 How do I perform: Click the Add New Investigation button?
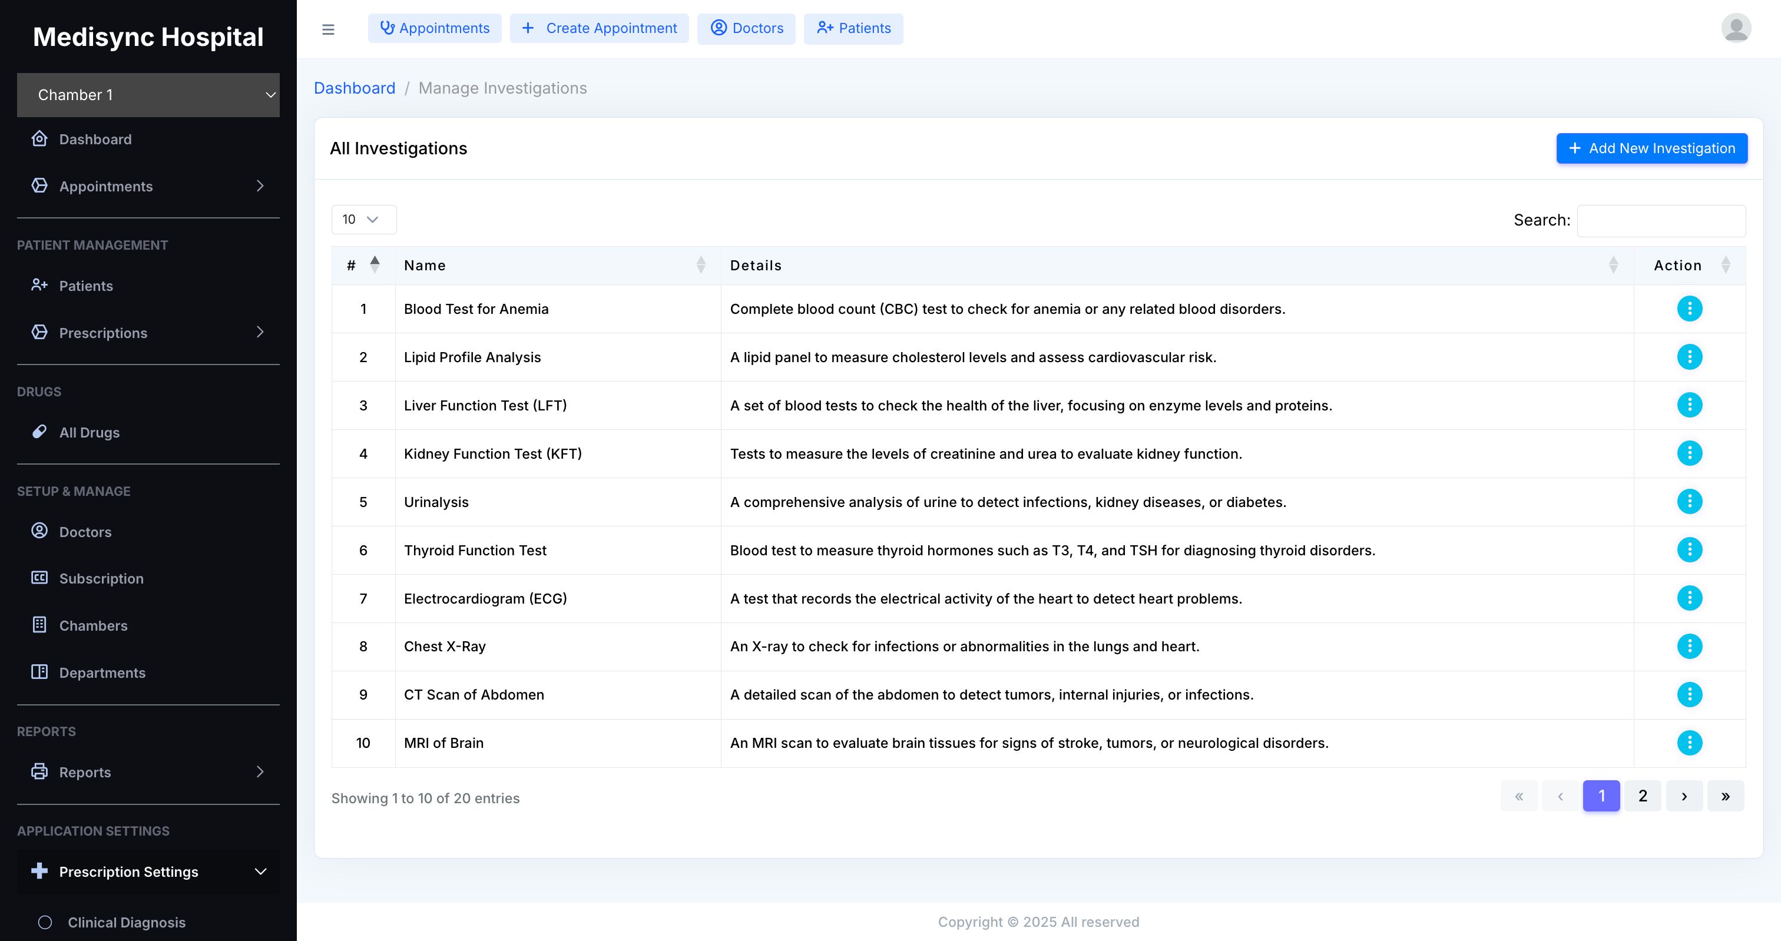tap(1651, 148)
